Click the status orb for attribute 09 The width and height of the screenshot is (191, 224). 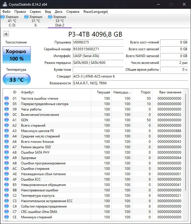click(7, 109)
